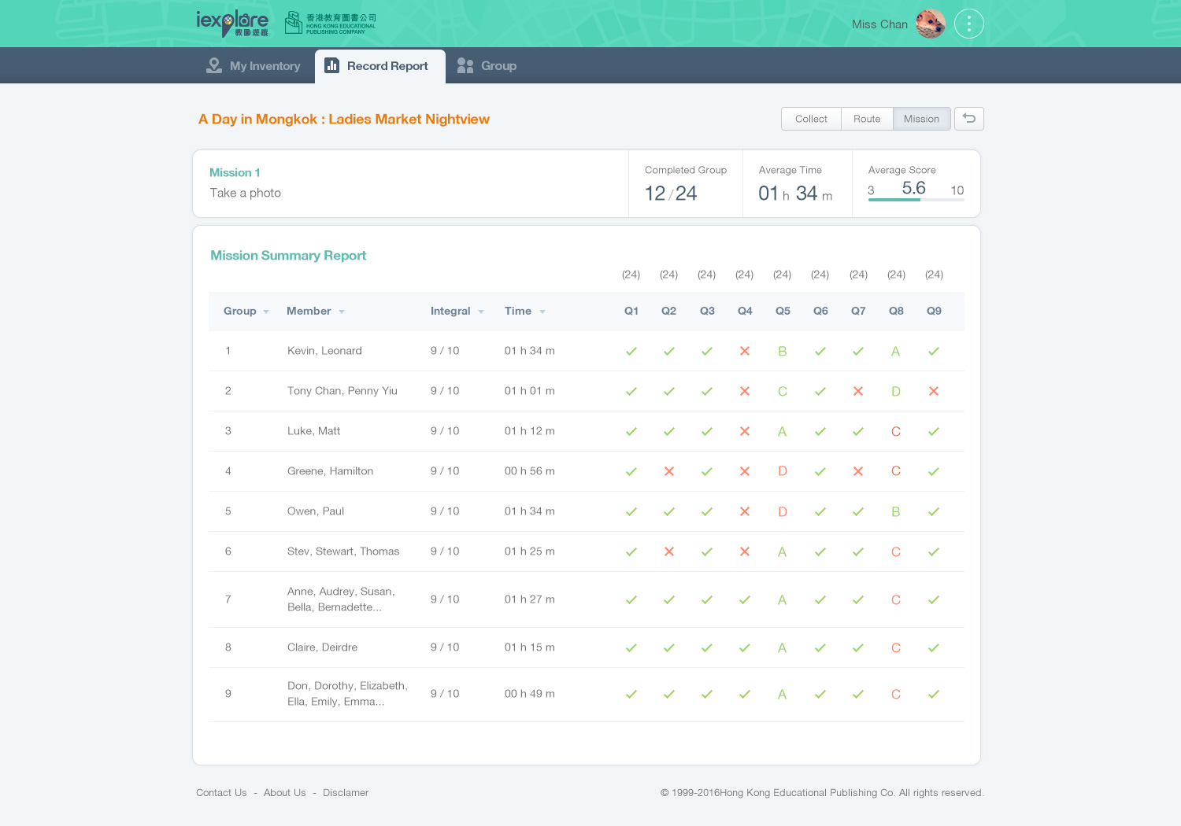Click Miss Chan's profile avatar
This screenshot has height=826, width=1181.
(930, 24)
